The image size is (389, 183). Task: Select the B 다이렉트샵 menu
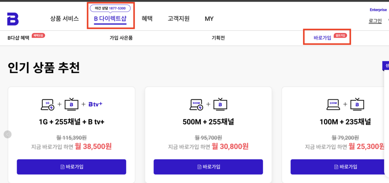(110, 19)
